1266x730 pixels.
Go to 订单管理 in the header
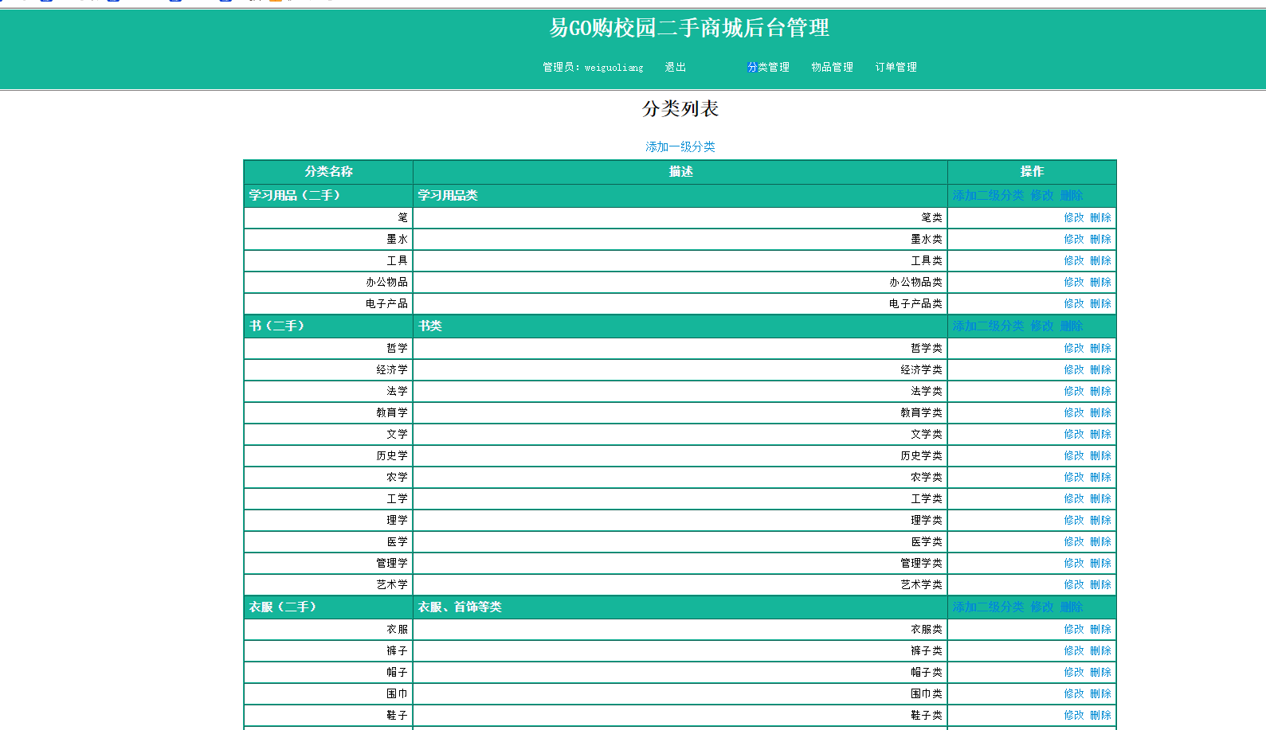click(x=896, y=68)
